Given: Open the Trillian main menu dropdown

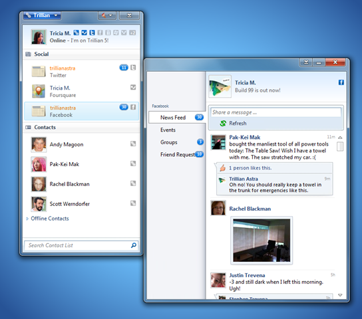Looking at the screenshot, I should pyautogui.click(x=42, y=15).
